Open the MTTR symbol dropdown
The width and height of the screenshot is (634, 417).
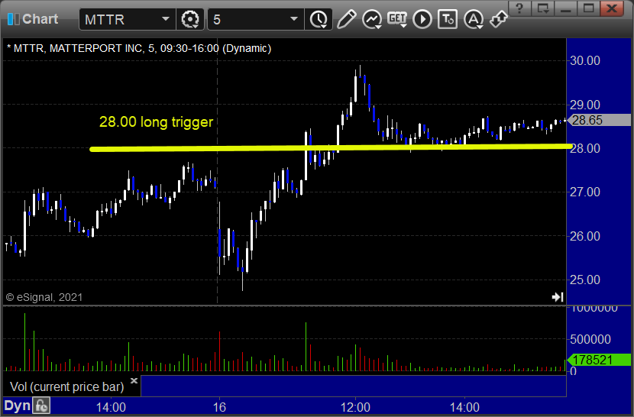tap(165, 19)
